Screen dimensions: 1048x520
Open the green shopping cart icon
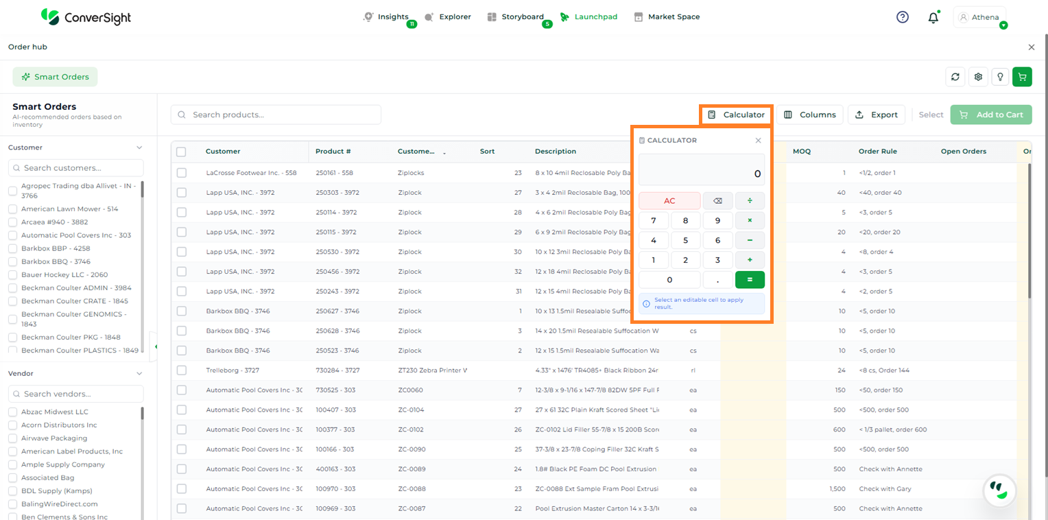click(x=1022, y=77)
